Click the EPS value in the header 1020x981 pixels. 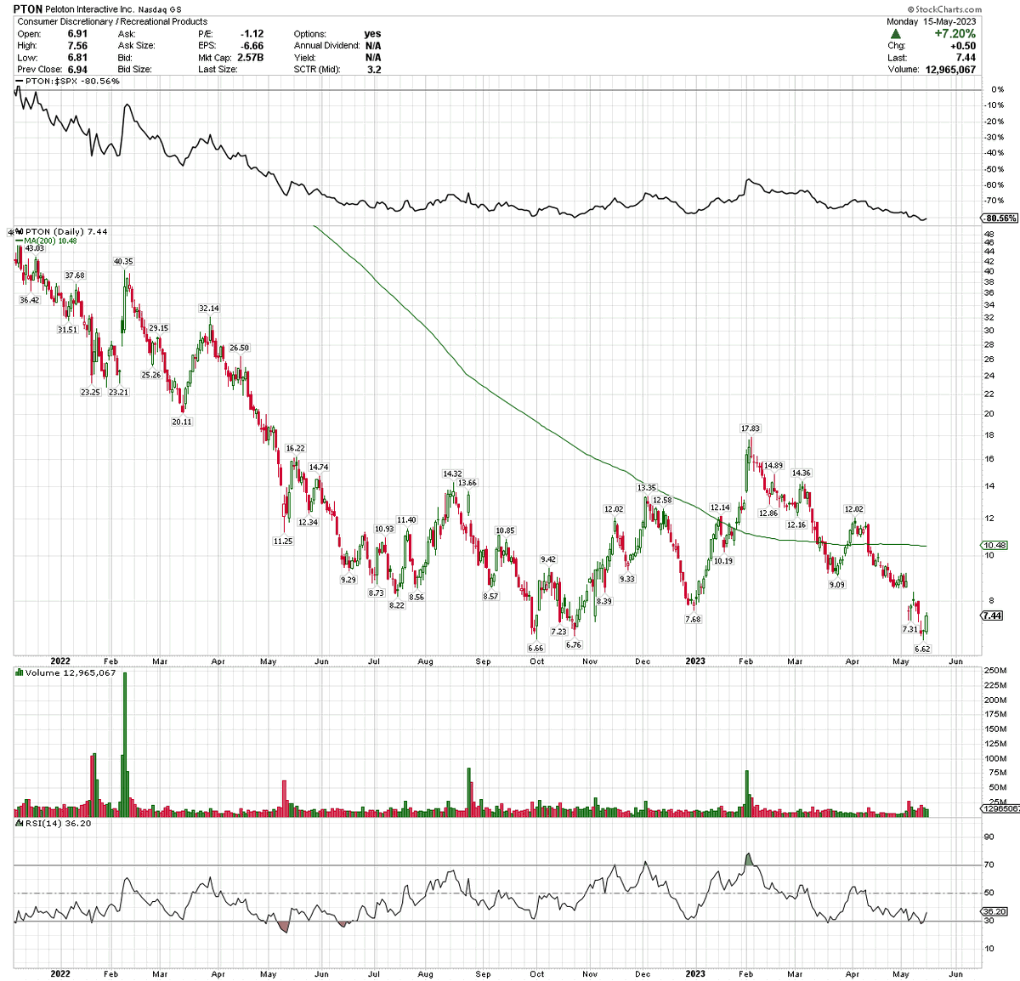point(252,46)
